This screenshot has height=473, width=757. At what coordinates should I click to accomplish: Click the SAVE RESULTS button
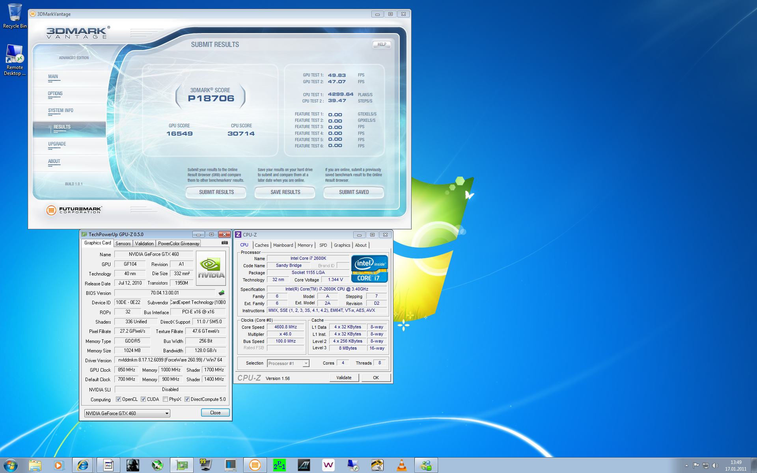coord(285,192)
